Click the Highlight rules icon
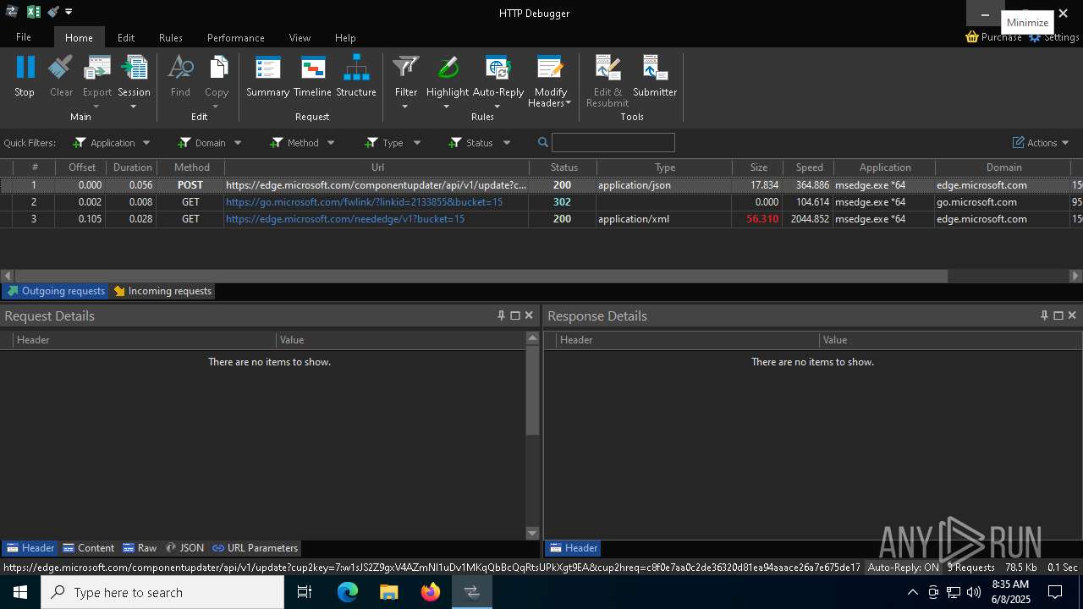Image resolution: width=1083 pixels, height=609 pixels. click(447, 68)
